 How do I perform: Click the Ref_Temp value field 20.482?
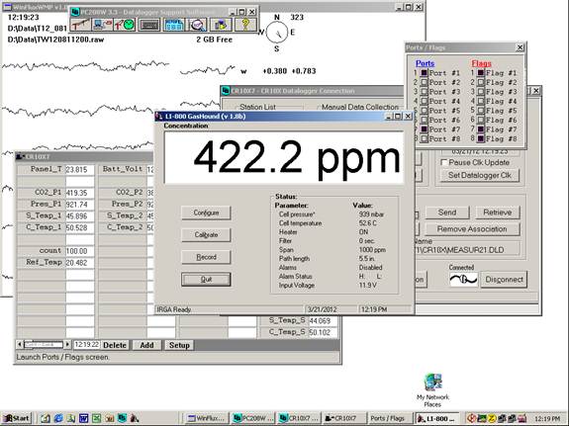click(x=79, y=263)
